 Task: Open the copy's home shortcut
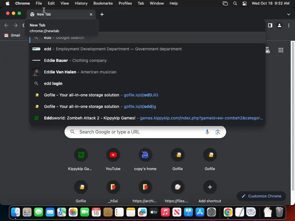[x=145, y=159]
